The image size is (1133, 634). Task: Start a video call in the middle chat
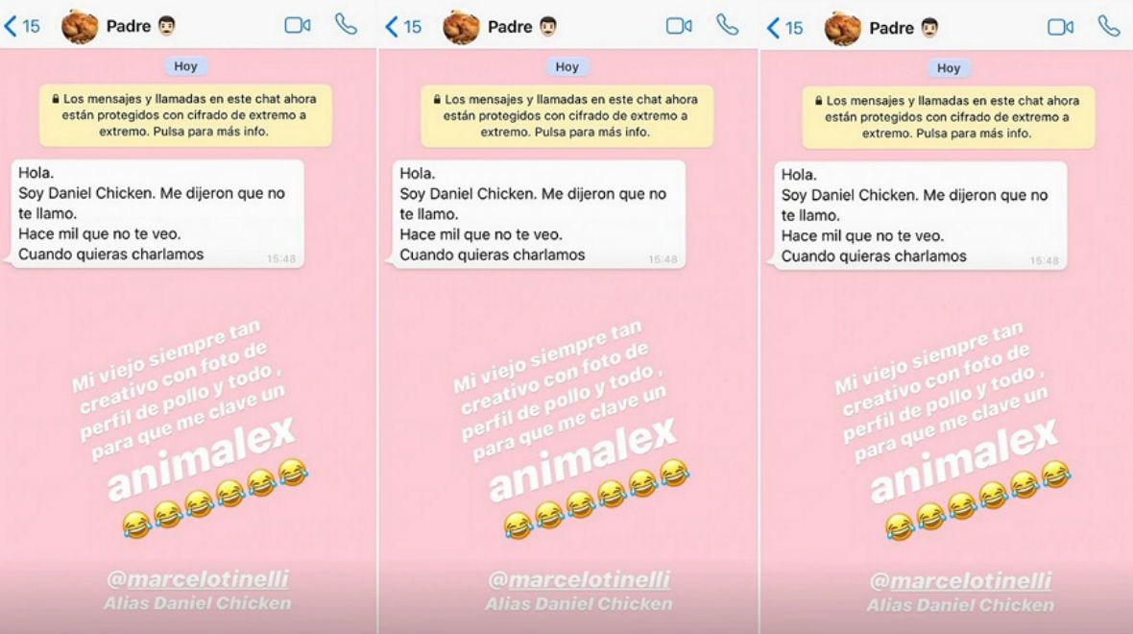click(679, 26)
